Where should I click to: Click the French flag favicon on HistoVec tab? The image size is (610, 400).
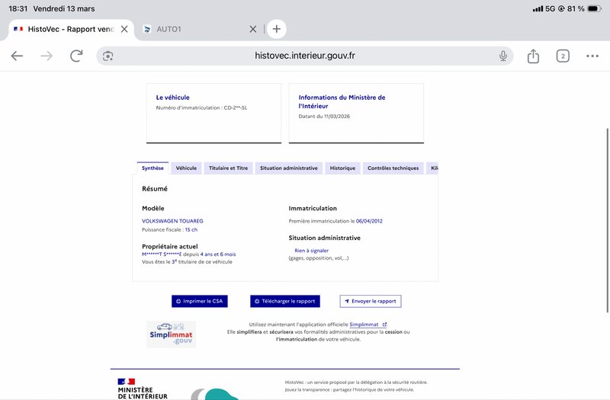(18, 29)
